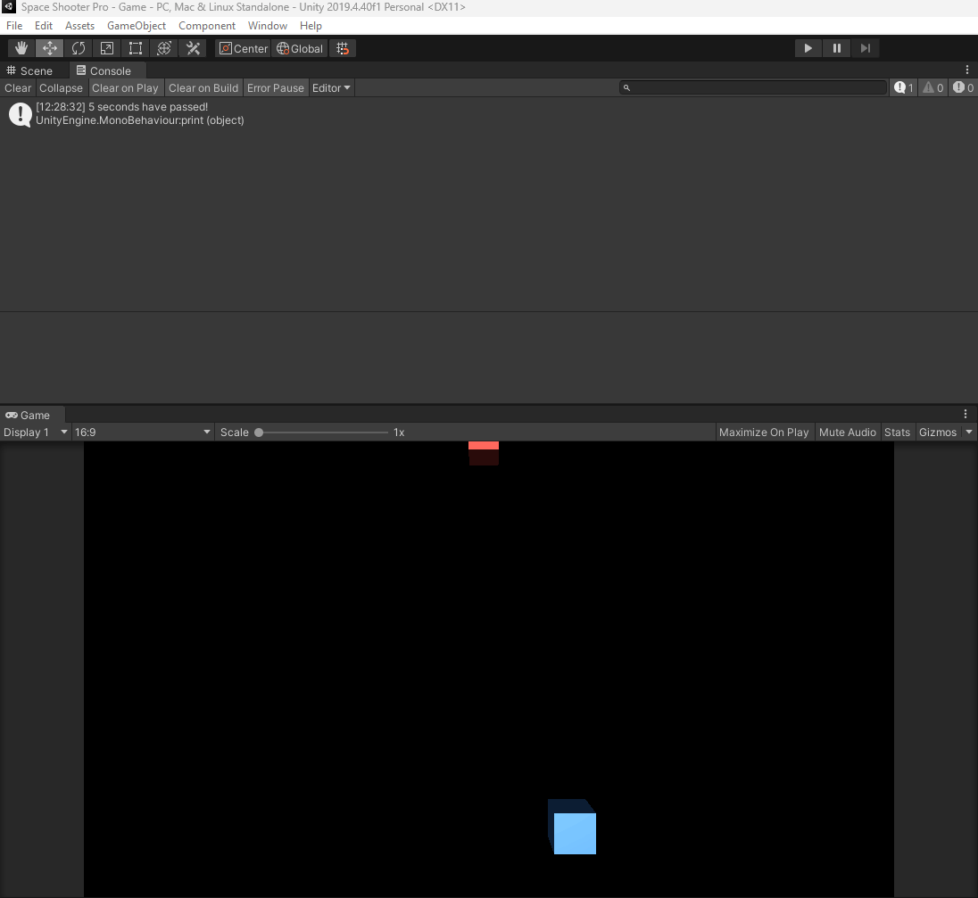Click Clear on Play button

coord(125,87)
